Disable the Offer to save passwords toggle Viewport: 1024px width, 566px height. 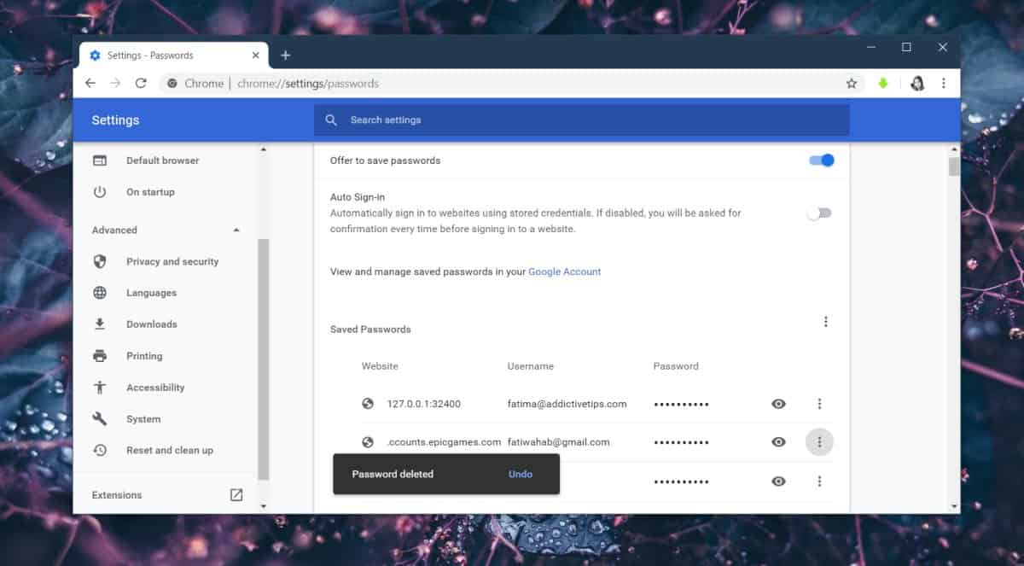820,160
